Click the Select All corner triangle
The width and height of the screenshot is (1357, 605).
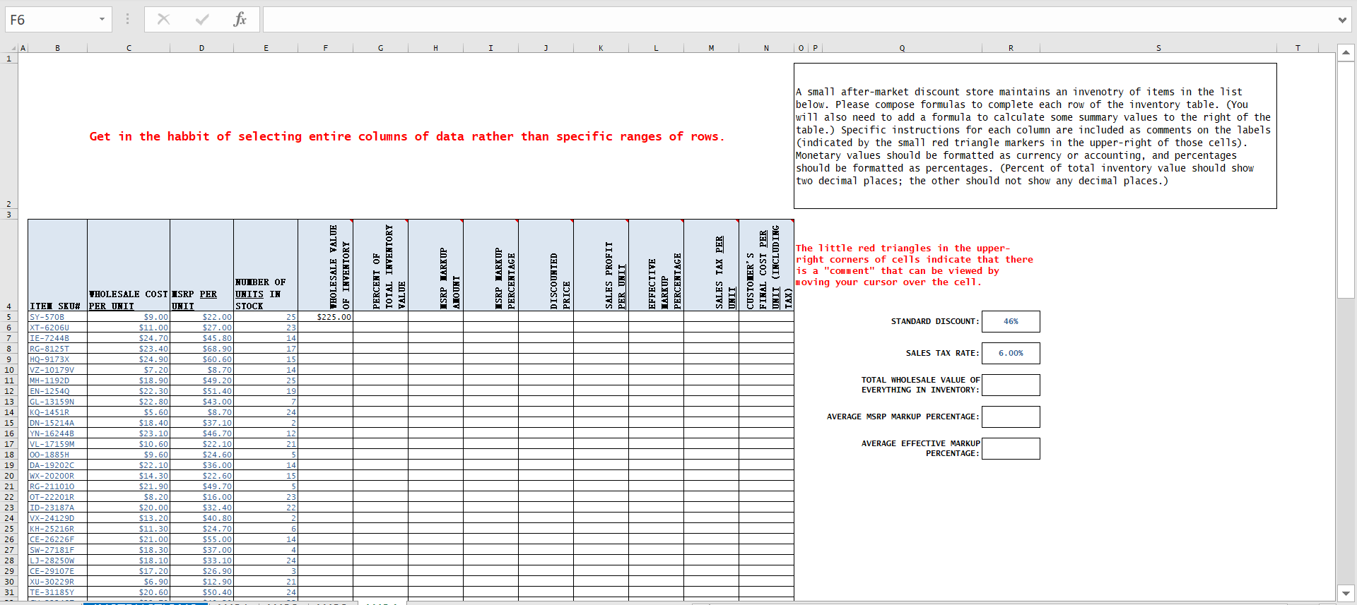(x=13, y=48)
